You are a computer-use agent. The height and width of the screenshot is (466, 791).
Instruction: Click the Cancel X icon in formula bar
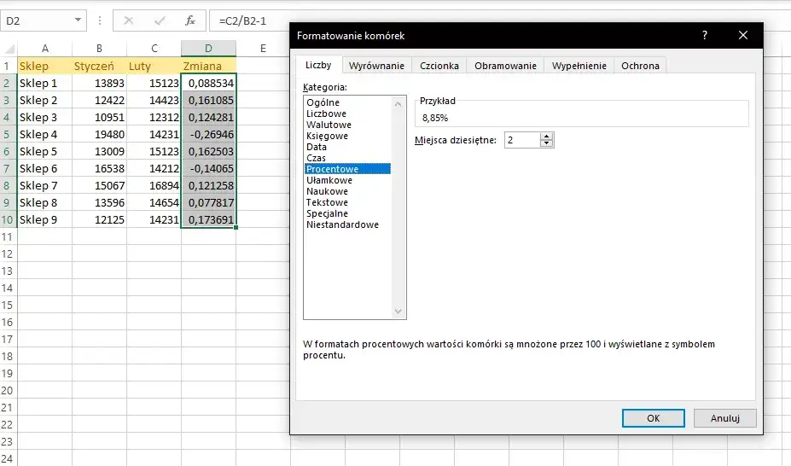pos(129,20)
